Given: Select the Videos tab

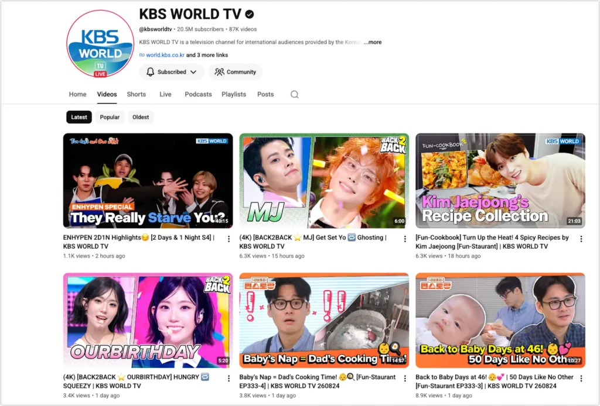Looking at the screenshot, I should click(107, 94).
